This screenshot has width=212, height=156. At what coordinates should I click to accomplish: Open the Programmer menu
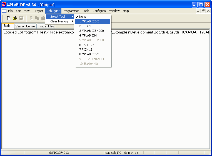click(71, 11)
